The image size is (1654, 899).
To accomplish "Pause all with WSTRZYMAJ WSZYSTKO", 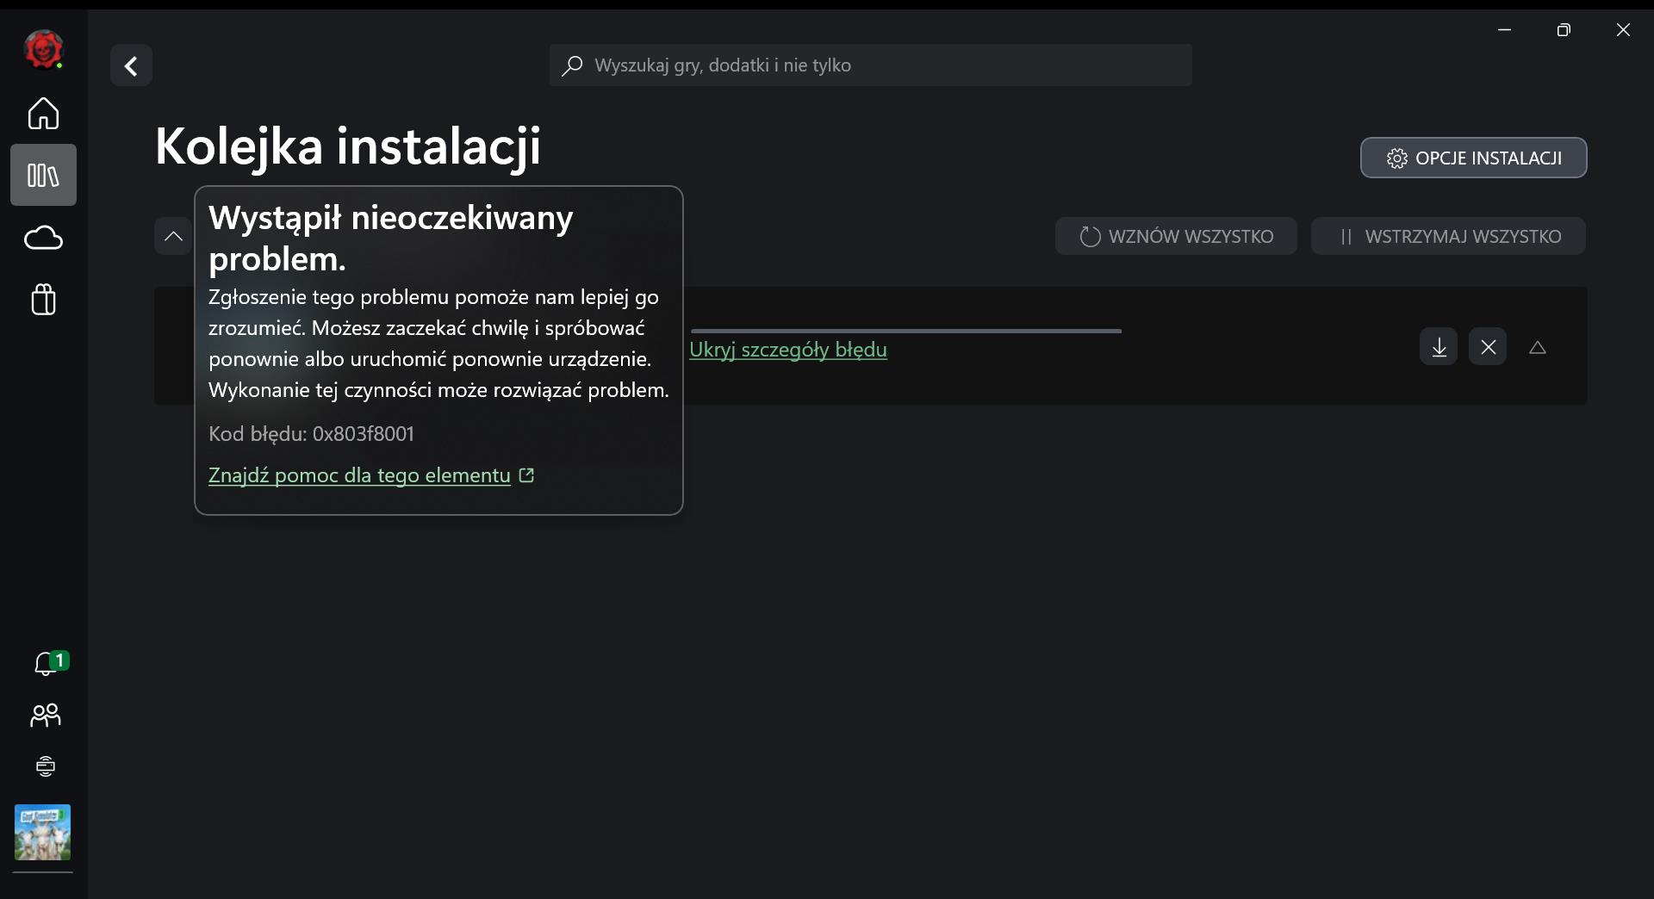I will [1448, 237].
